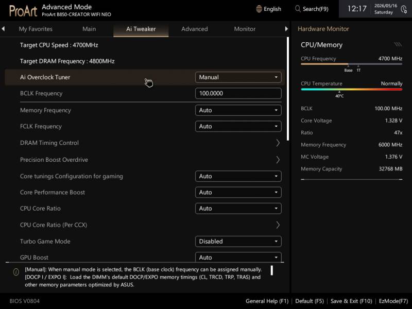Viewport: 412px width, 309px height.
Task: Open the Turbo Game Mode dropdown
Action: [238, 242]
